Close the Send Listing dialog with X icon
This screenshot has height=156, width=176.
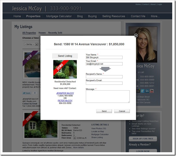pos(136,35)
